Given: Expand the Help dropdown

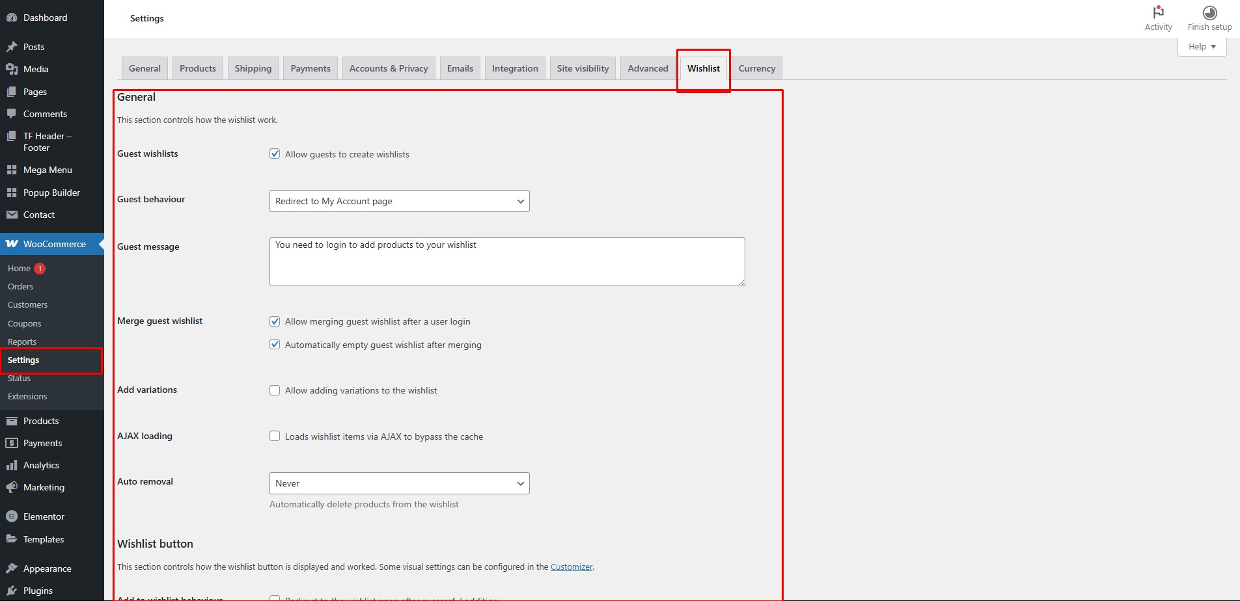Looking at the screenshot, I should tap(1202, 46).
